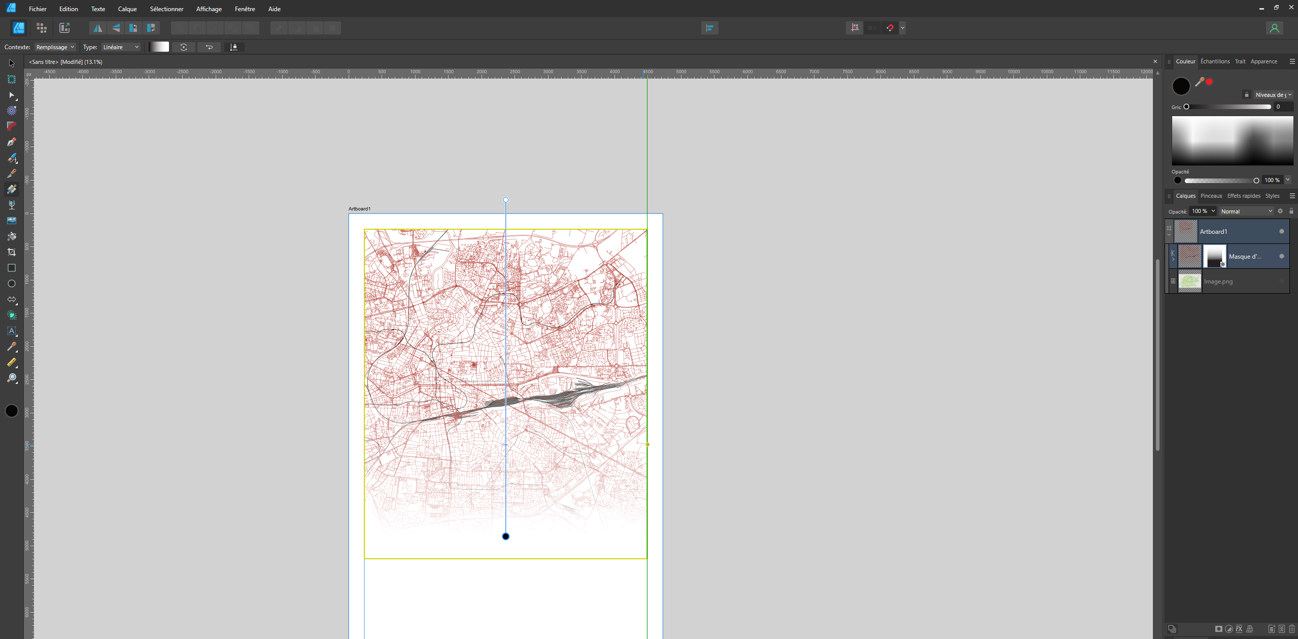Viewport: 1298px width, 639px height.
Task: Open the Calque menu
Action: [127, 9]
